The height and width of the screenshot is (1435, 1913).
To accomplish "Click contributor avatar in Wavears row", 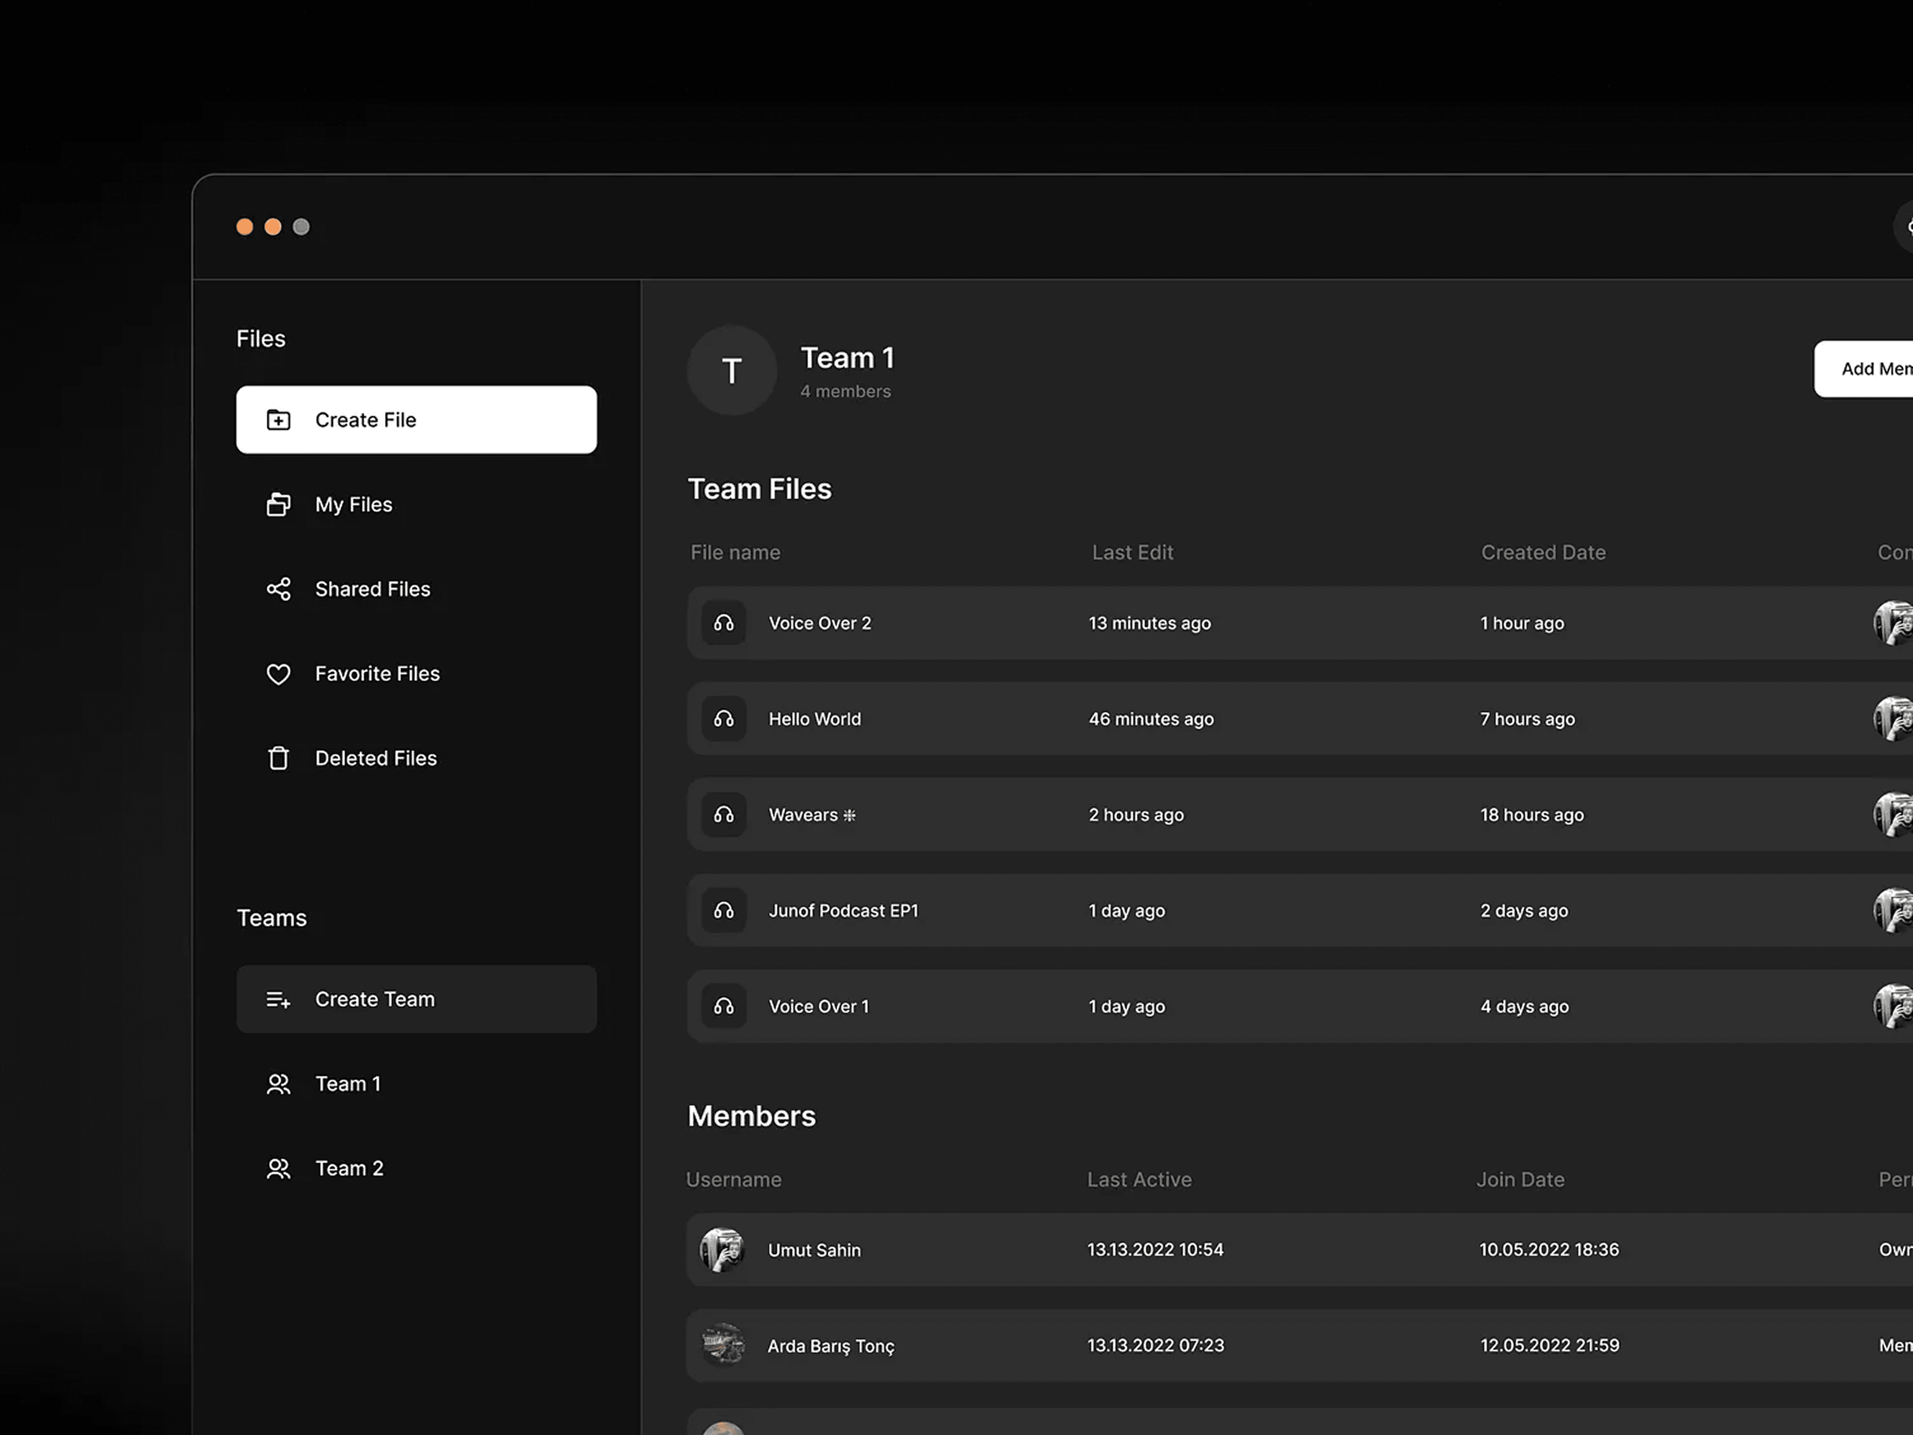I will [1894, 815].
